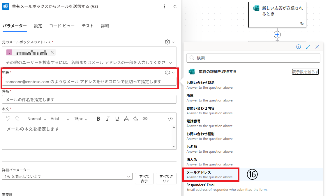Insert a hyperlink in body
330x196 pixels.
[x=145, y=119]
